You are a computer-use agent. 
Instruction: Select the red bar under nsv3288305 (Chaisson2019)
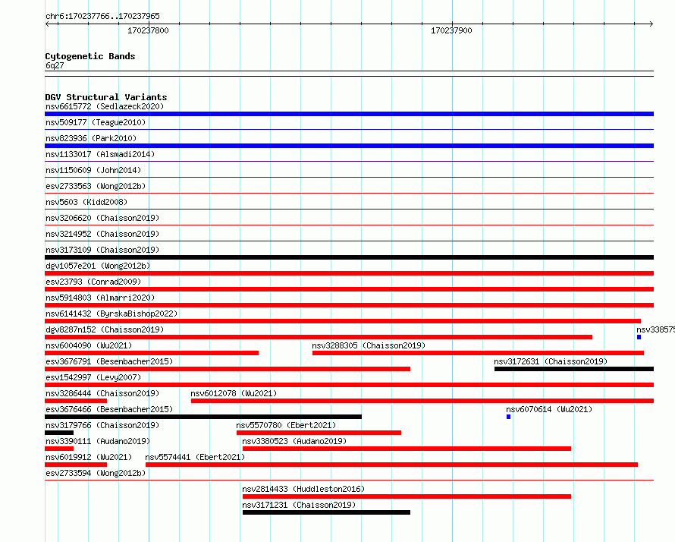point(479,353)
